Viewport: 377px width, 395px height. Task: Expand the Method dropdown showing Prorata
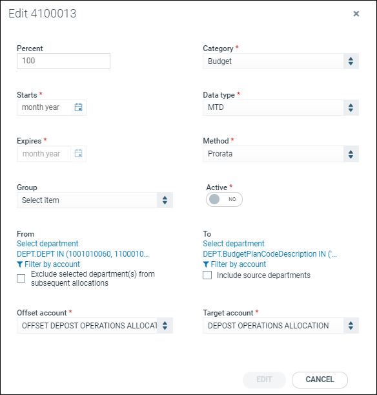(x=281, y=154)
